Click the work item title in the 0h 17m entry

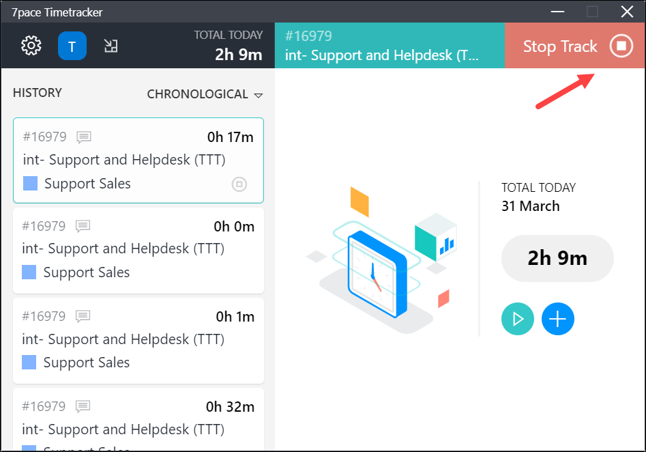(x=124, y=160)
